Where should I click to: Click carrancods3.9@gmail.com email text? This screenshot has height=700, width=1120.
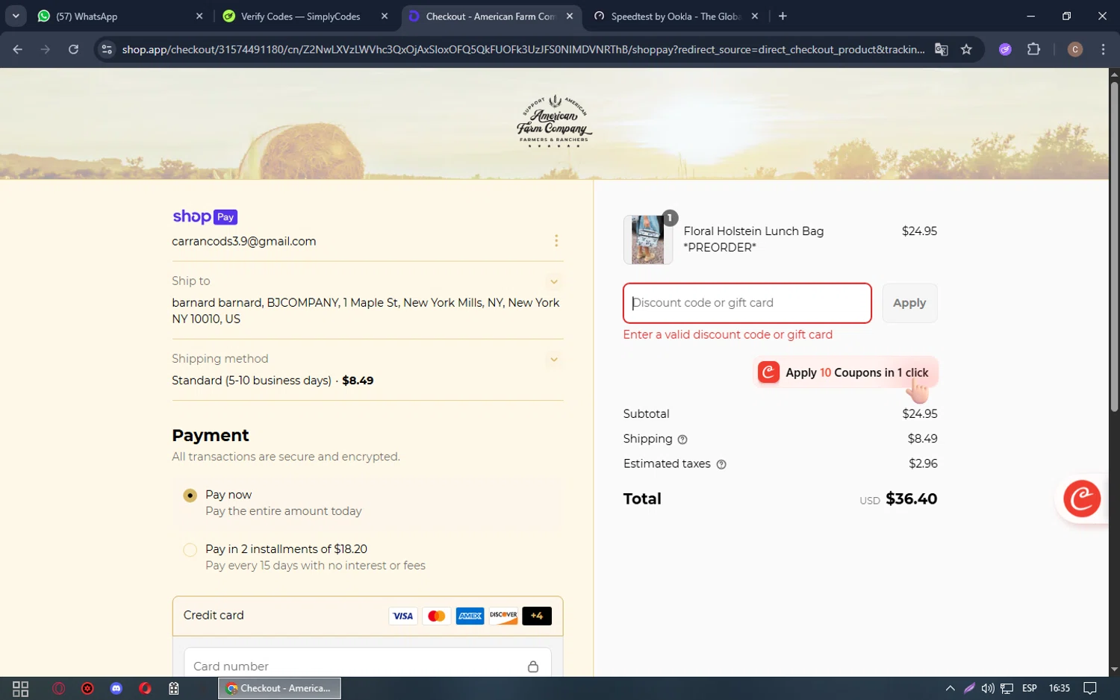pos(243,241)
